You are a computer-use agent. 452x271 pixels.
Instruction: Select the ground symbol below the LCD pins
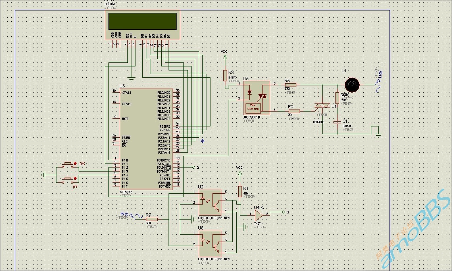(131, 79)
